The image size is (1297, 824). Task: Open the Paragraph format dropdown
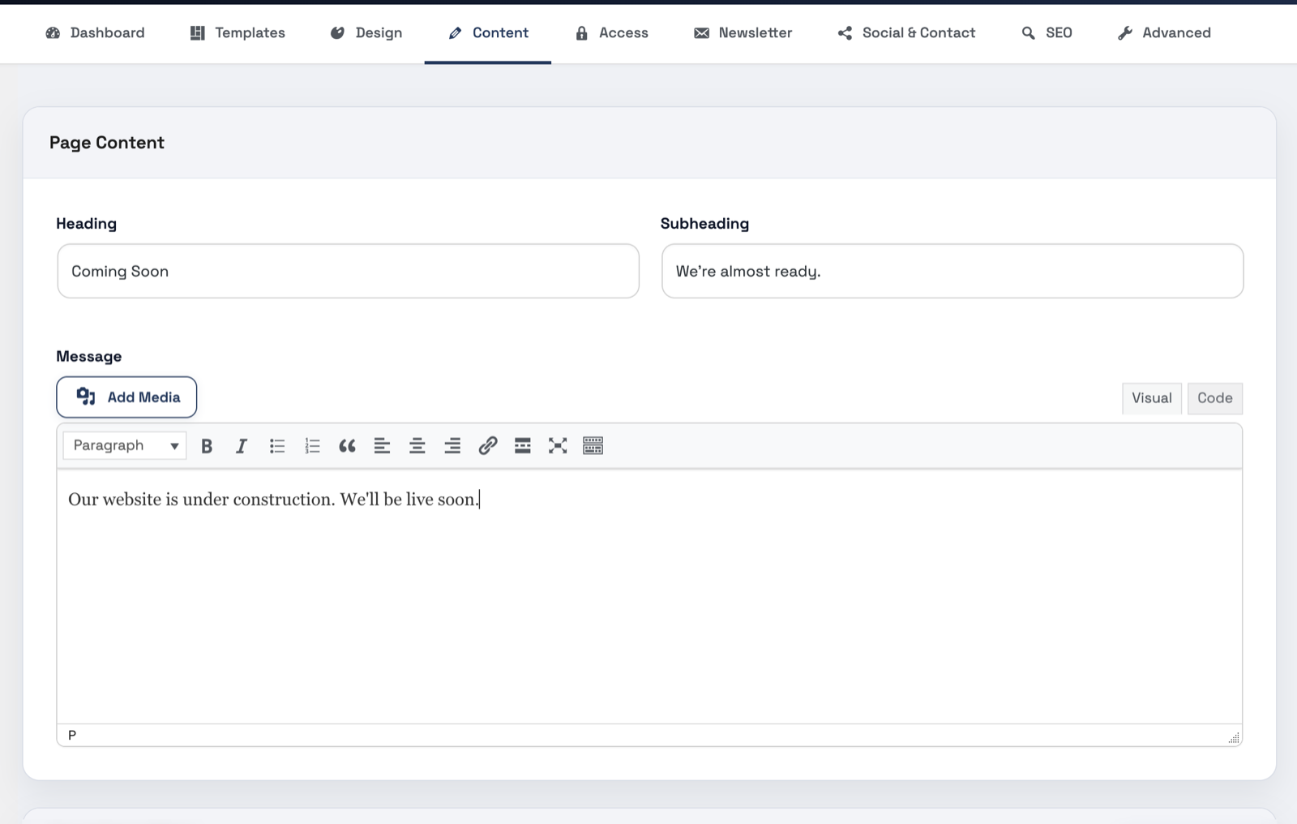click(125, 446)
